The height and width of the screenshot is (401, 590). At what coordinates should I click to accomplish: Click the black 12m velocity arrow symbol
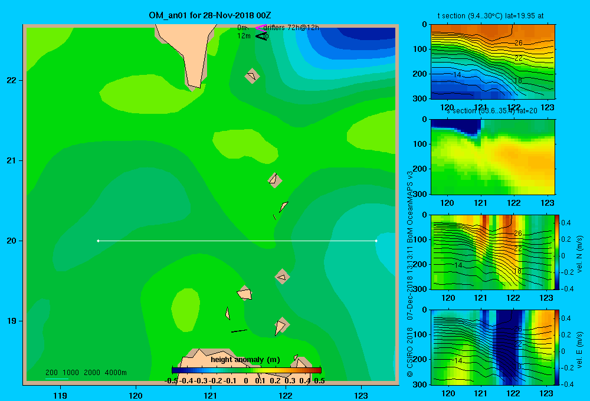[261, 36]
